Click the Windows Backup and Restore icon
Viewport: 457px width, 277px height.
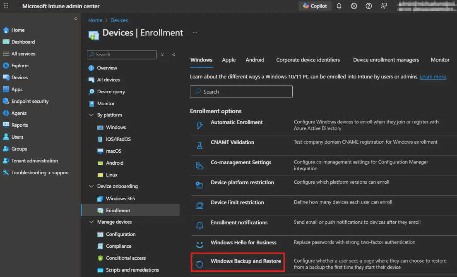pos(200,264)
